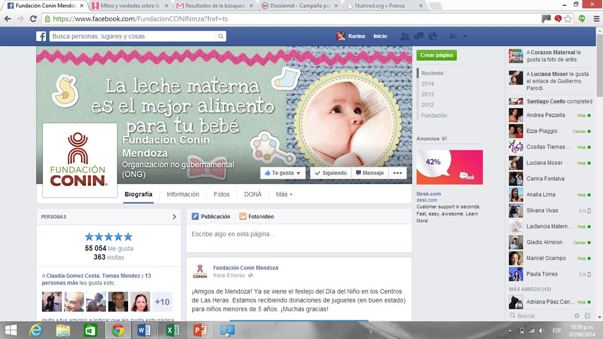The height and width of the screenshot is (339, 603).
Task: Open notifications globe icon
Action: [x=433, y=36]
